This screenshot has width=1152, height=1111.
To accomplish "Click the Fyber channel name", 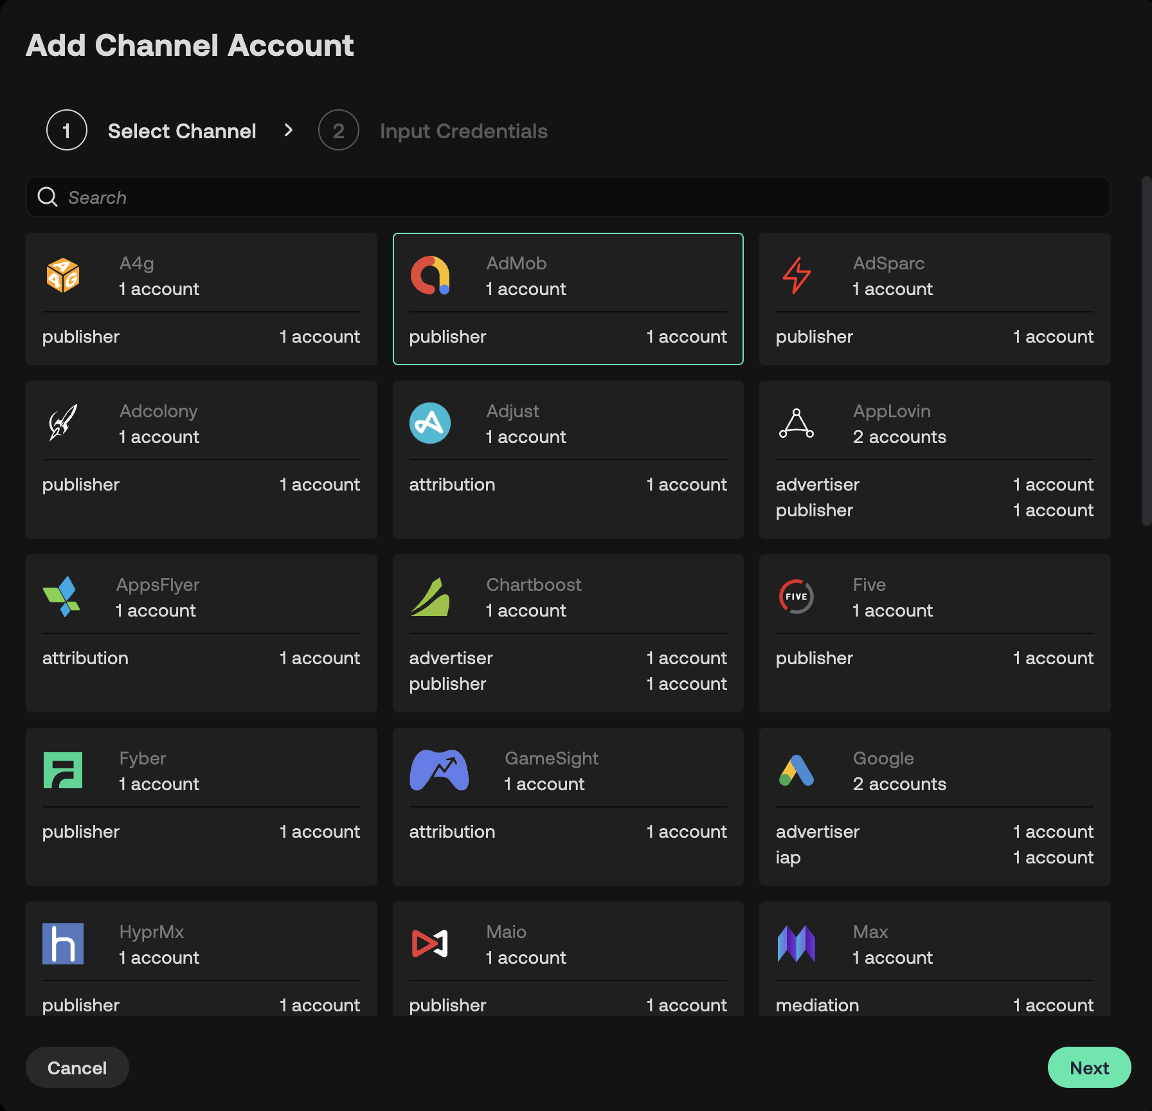I will [x=143, y=759].
